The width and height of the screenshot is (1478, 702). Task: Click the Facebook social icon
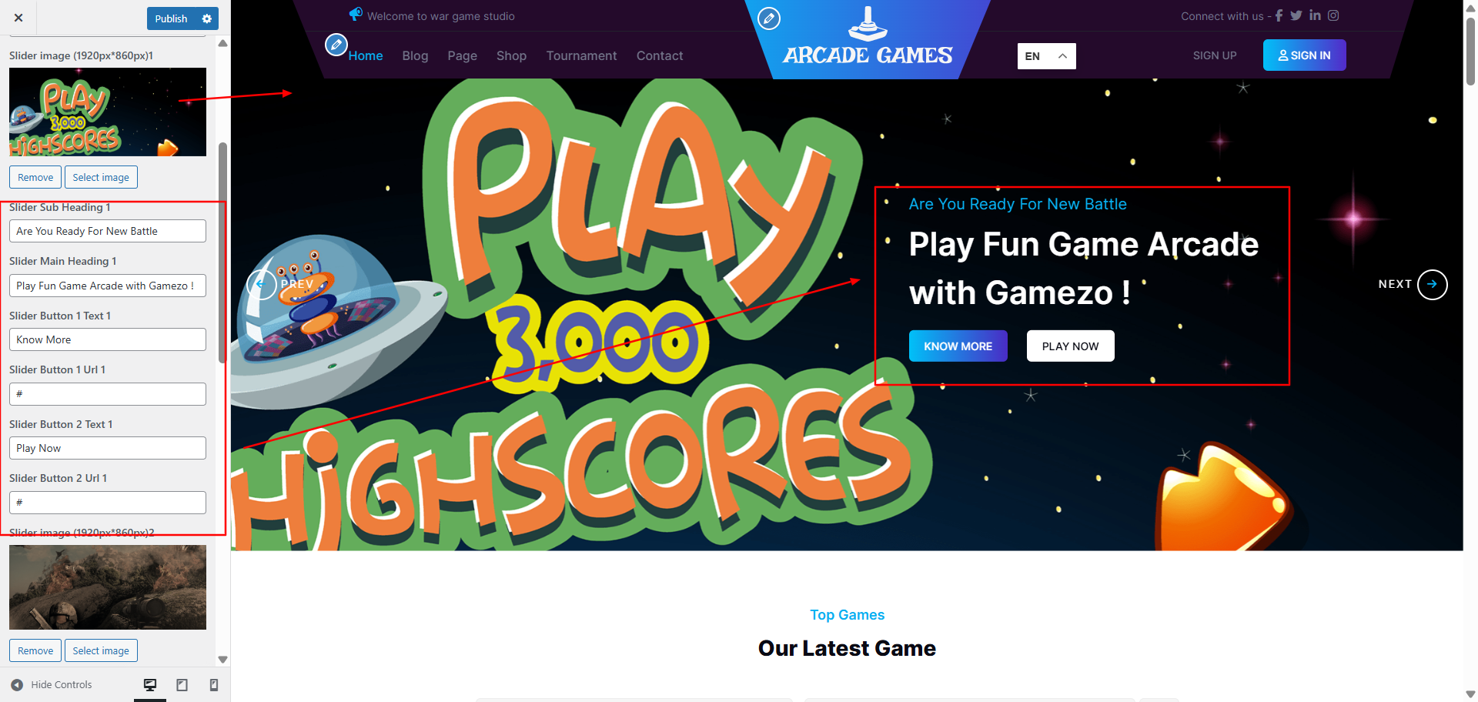pos(1279,15)
